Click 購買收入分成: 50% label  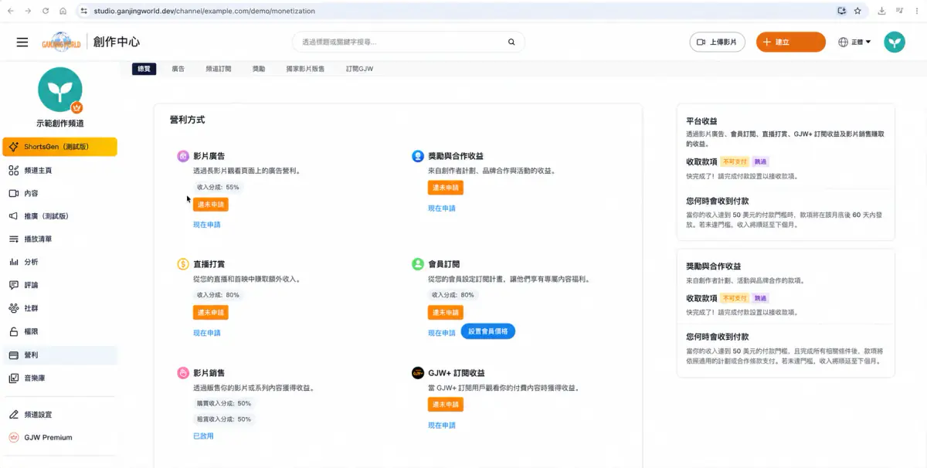(224, 403)
